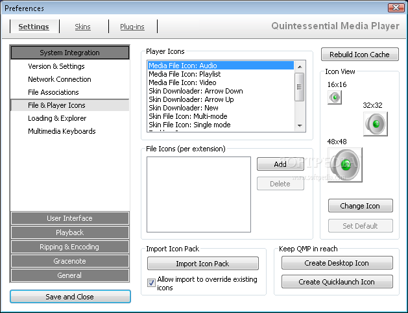Expand the User Interface section
Viewport: 408px width, 313px height.
click(70, 218)
